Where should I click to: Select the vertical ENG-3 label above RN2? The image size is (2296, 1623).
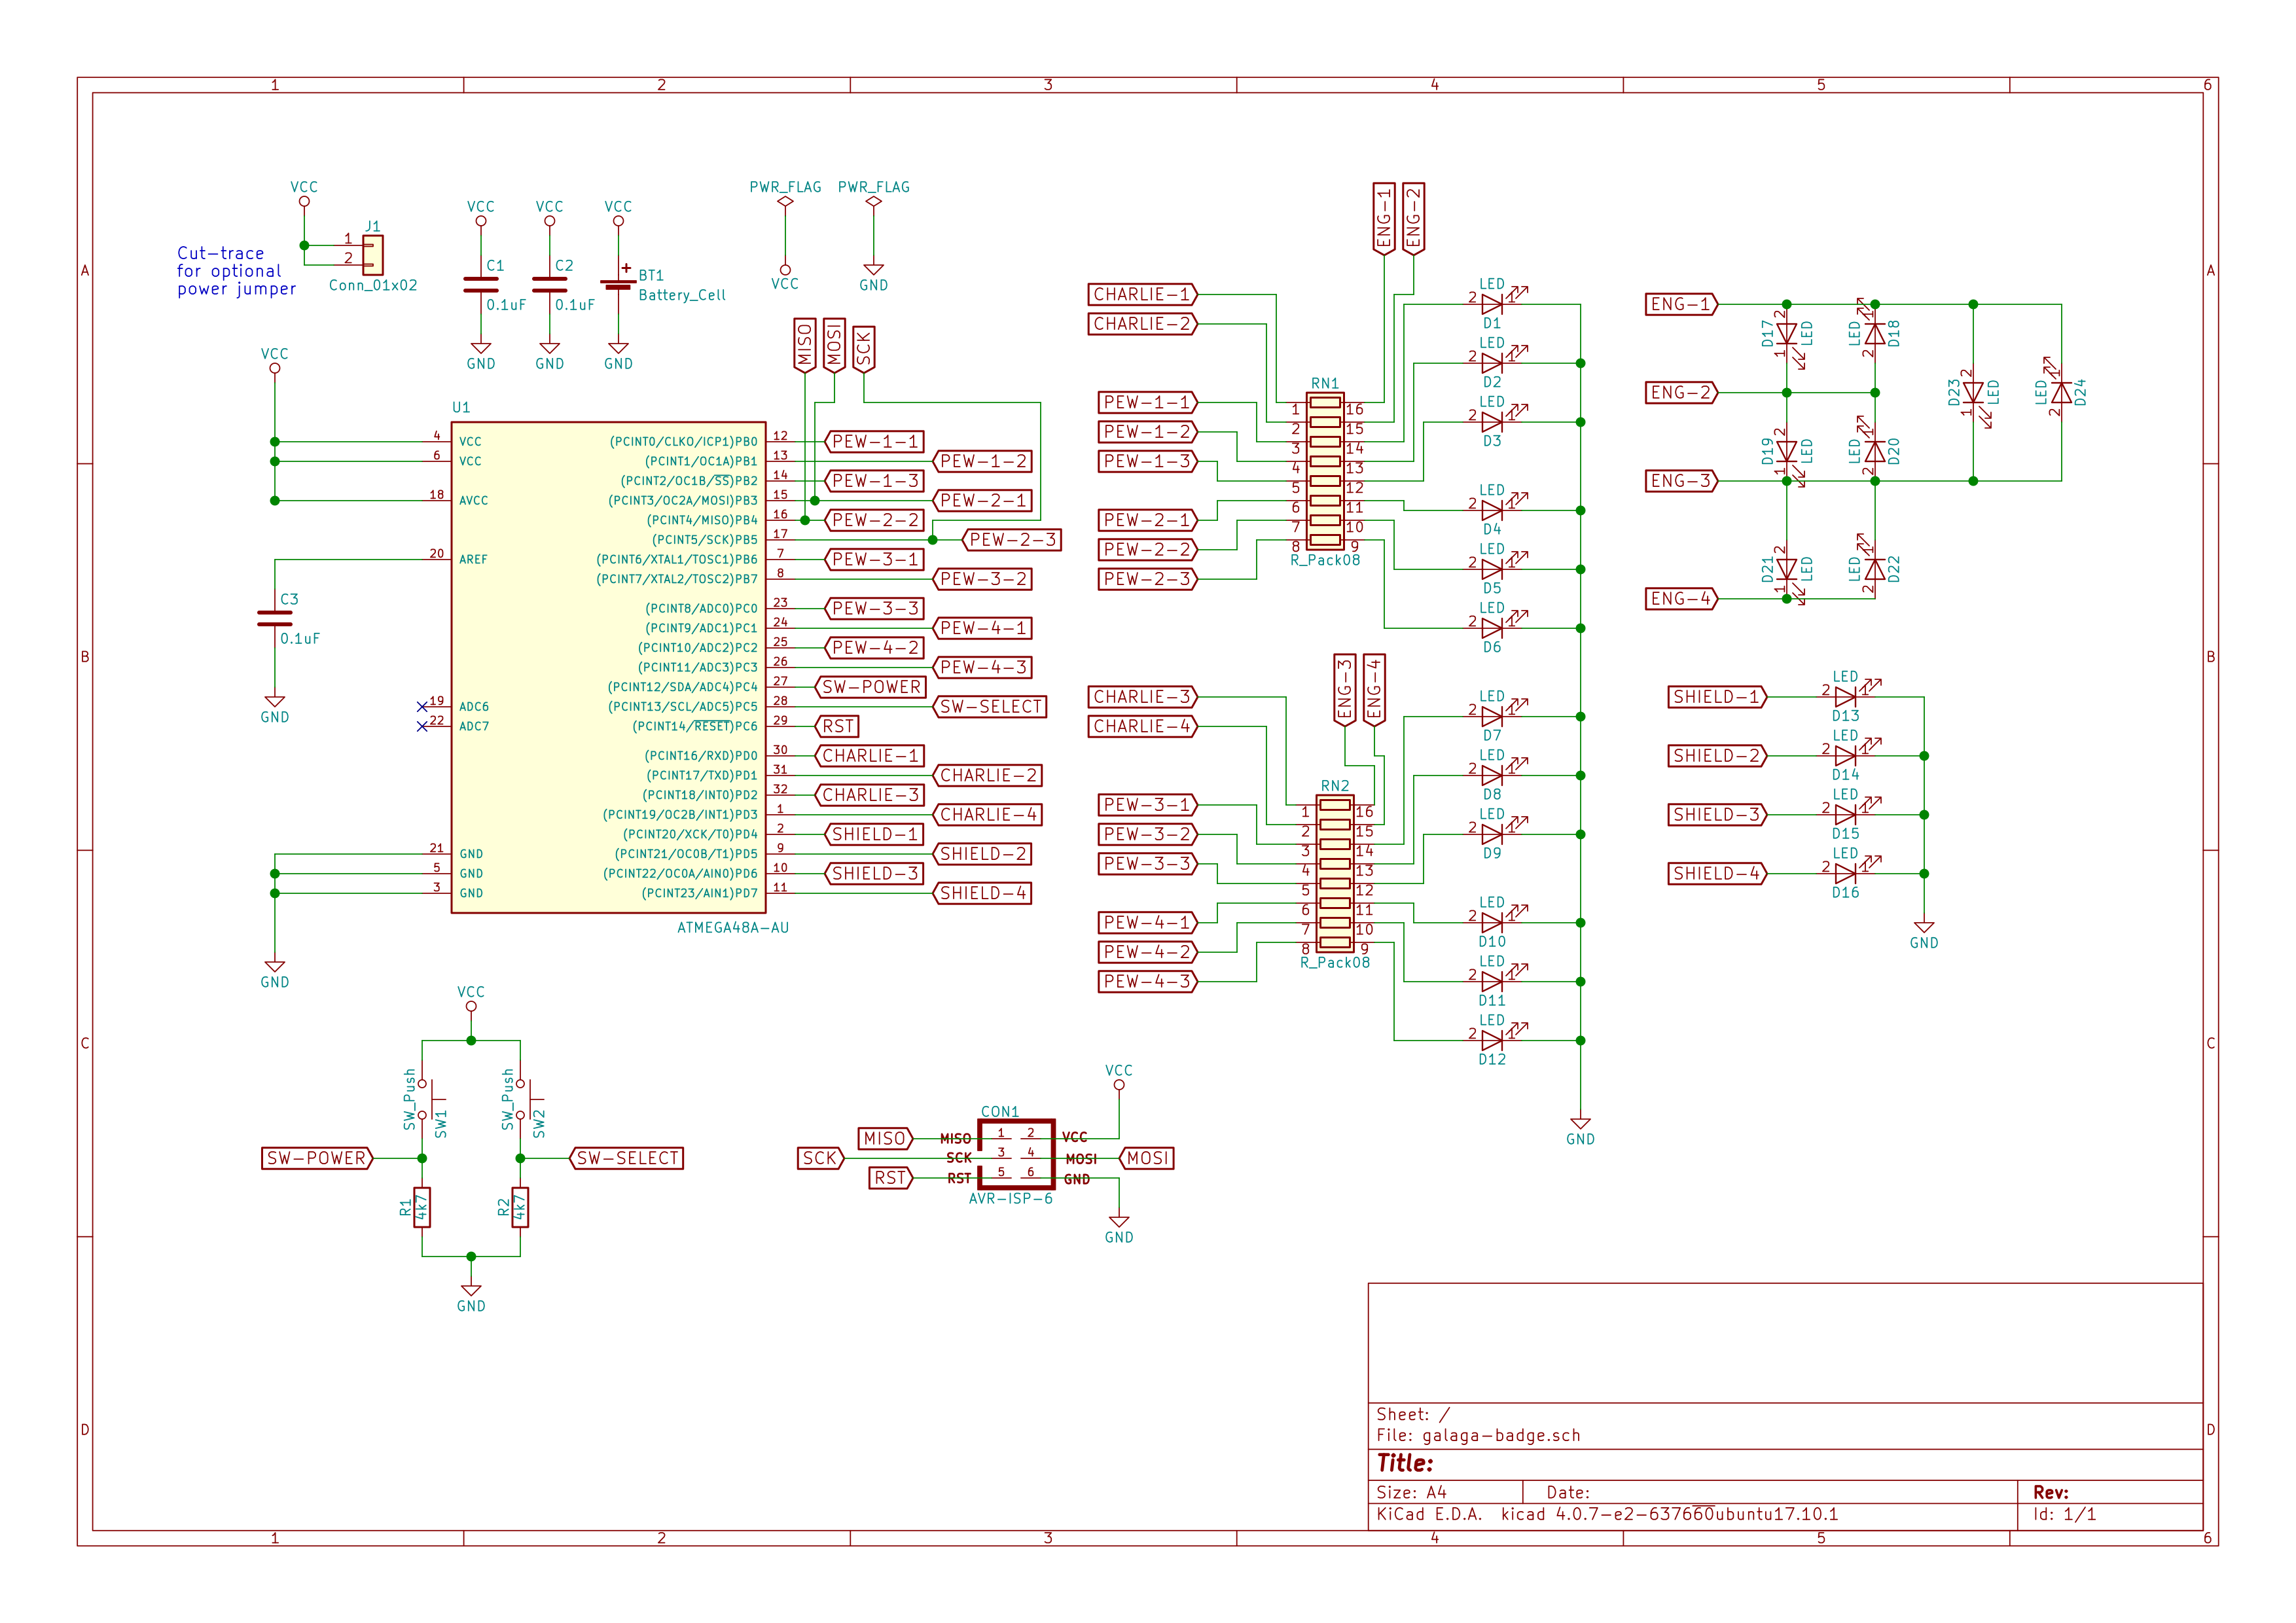(1345, 690)
